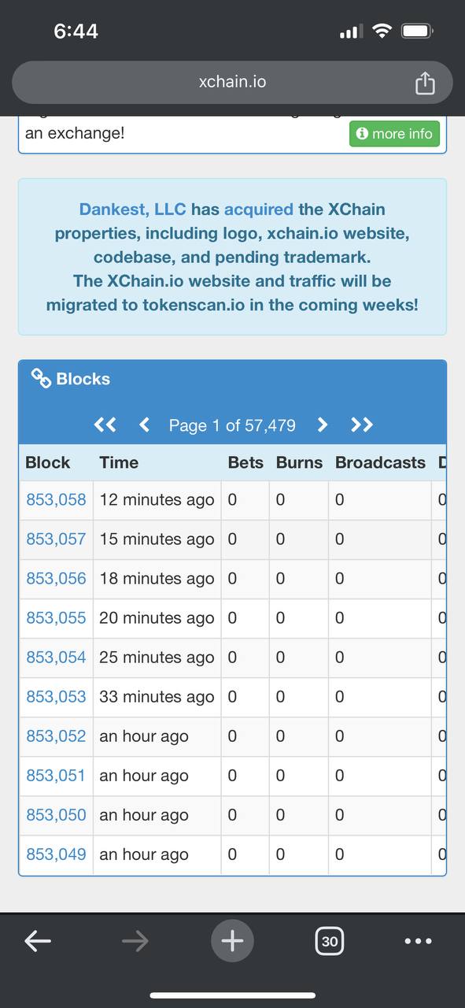Open block 853,052 details
The height and width of the screenshot is (1008, 465).
[x=56, y=736]
